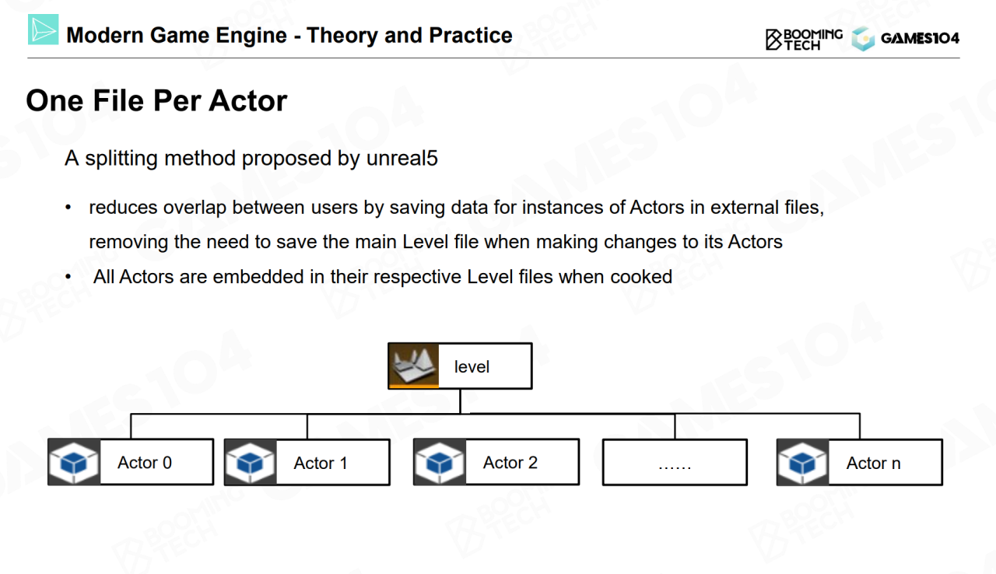
Task: Select the Actor 0 cube icon
Action: [74, 462]
